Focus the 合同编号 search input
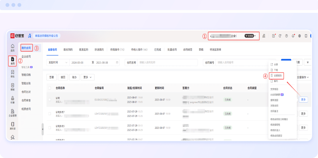This screenshot has width=318, height=158. (x=246, y=63)
